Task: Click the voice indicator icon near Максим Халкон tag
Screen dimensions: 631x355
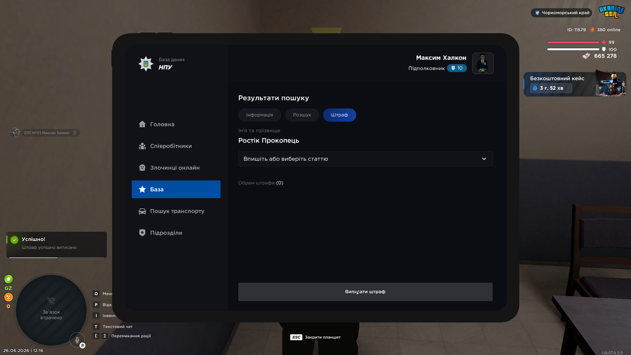Action: (74, 133)
